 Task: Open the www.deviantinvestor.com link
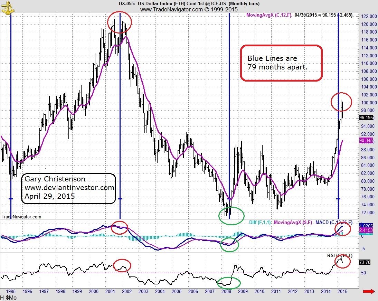[x=69, y=188]
